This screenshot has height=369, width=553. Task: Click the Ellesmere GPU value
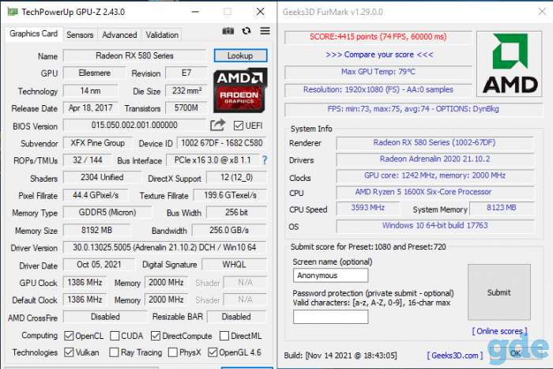[95, 73]
